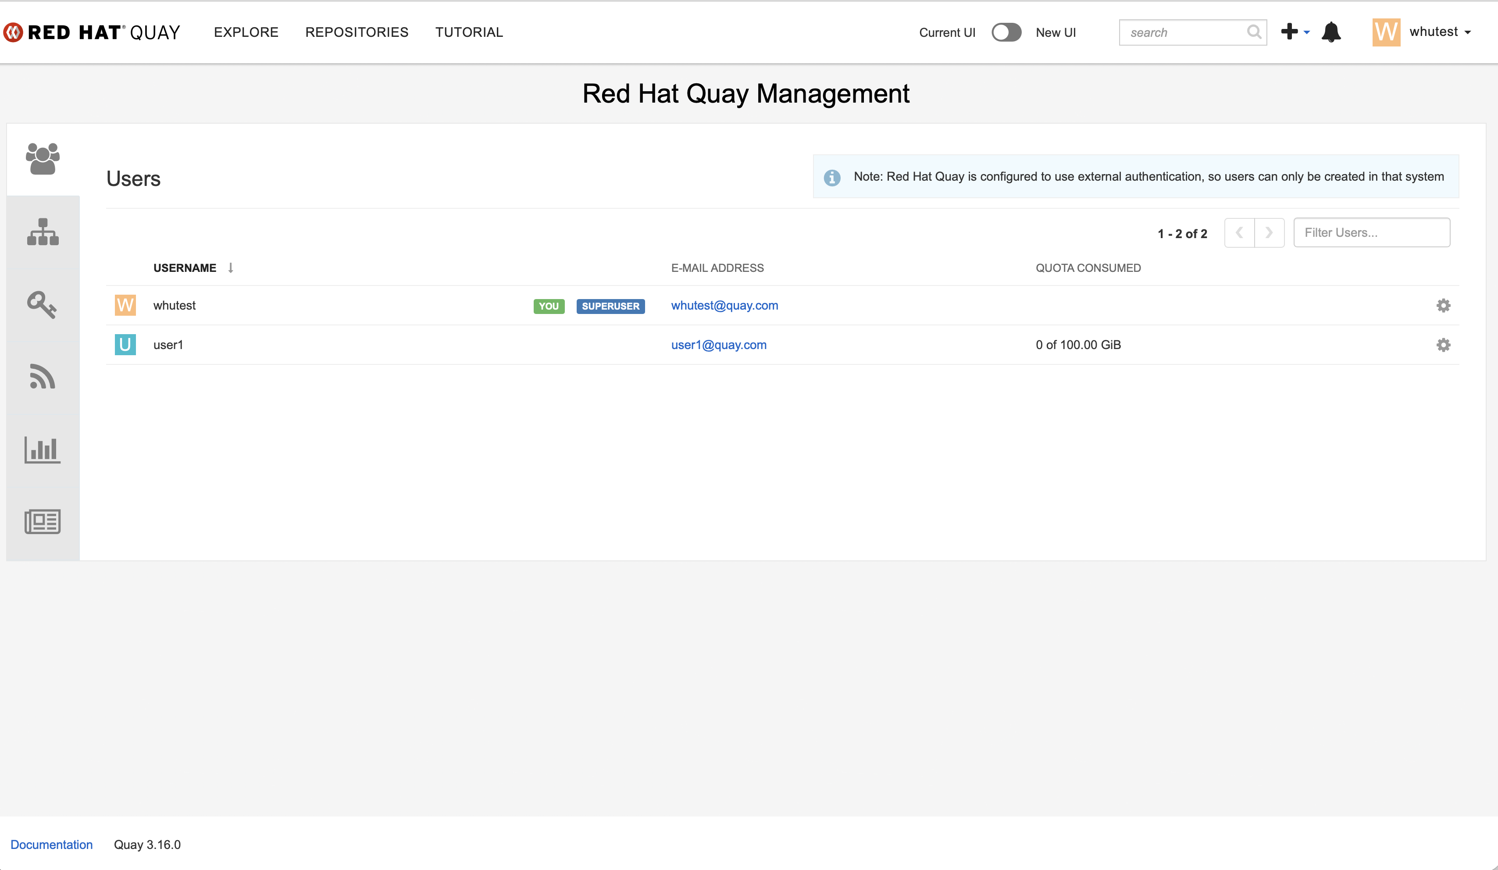
Task: Click the notifications bell icon
Action: click(1331, 32)
